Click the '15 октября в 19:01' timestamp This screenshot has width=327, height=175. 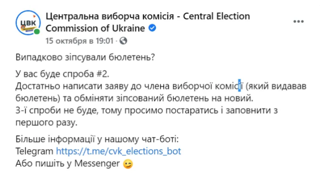point(79,41)
